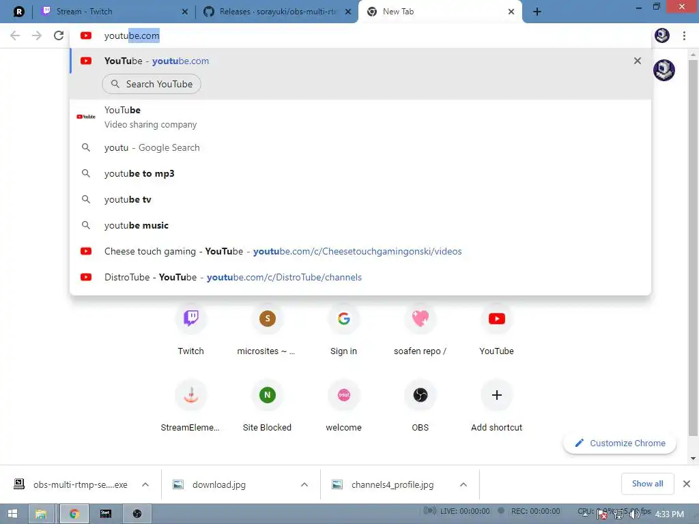Expand options for the obs-multi-rtmp exe download
This screenshot has width=699, height=524.
point(145,484)
